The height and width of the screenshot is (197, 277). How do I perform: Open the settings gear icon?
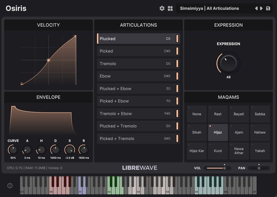click(x=162, y=8)
